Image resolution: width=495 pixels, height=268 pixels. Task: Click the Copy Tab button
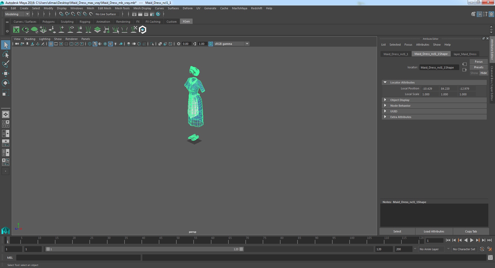pos(471,231)
